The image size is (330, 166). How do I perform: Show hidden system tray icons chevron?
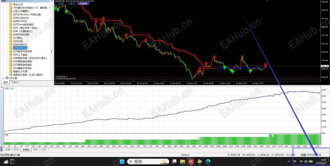(289, 161)
